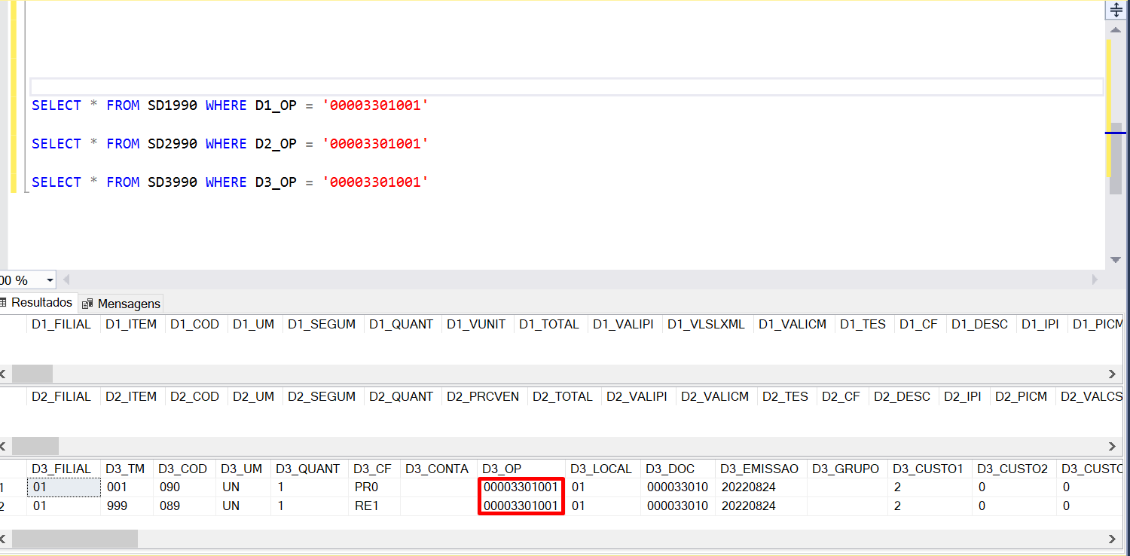Click the D3_TM column header

tap(125, 469)
